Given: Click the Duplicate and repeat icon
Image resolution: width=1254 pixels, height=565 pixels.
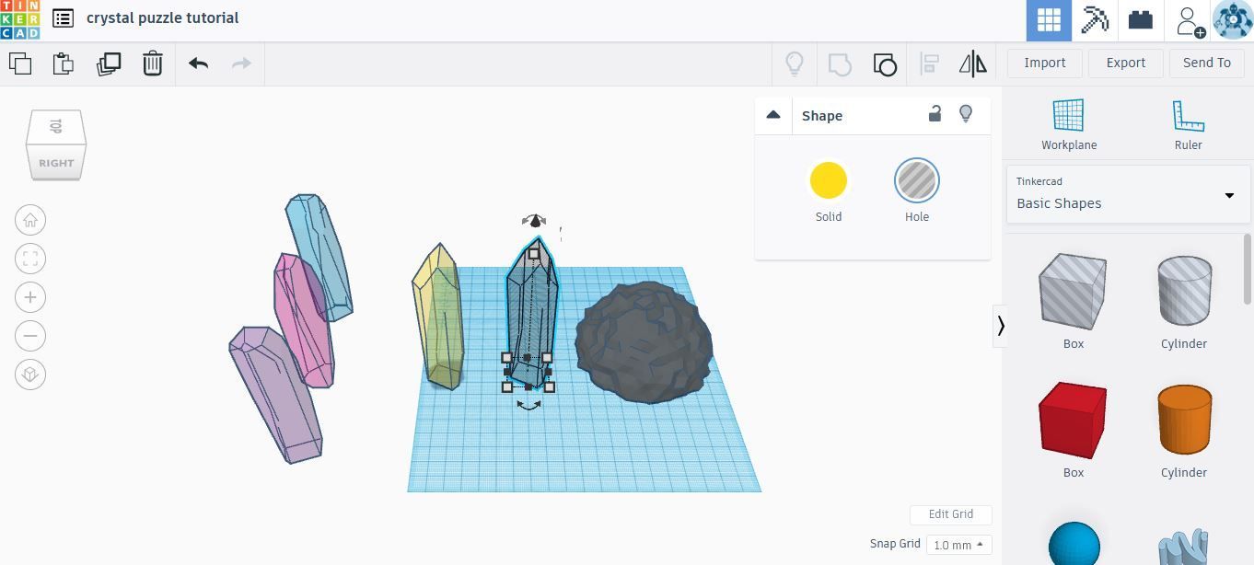Looking at the screenshot, I should coord(109,63).
